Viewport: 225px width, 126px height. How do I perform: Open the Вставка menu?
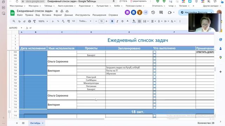pos(47,15)
